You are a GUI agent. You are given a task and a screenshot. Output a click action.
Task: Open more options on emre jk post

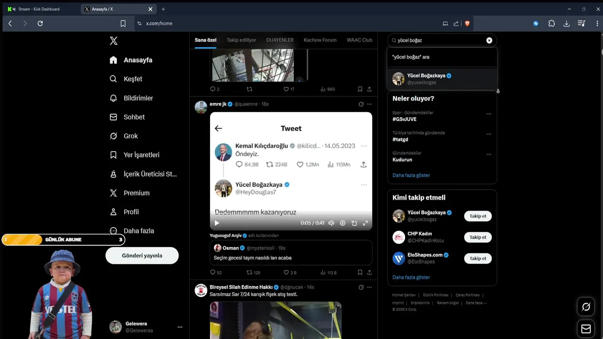pyautogui.click(x=369, y=104)
